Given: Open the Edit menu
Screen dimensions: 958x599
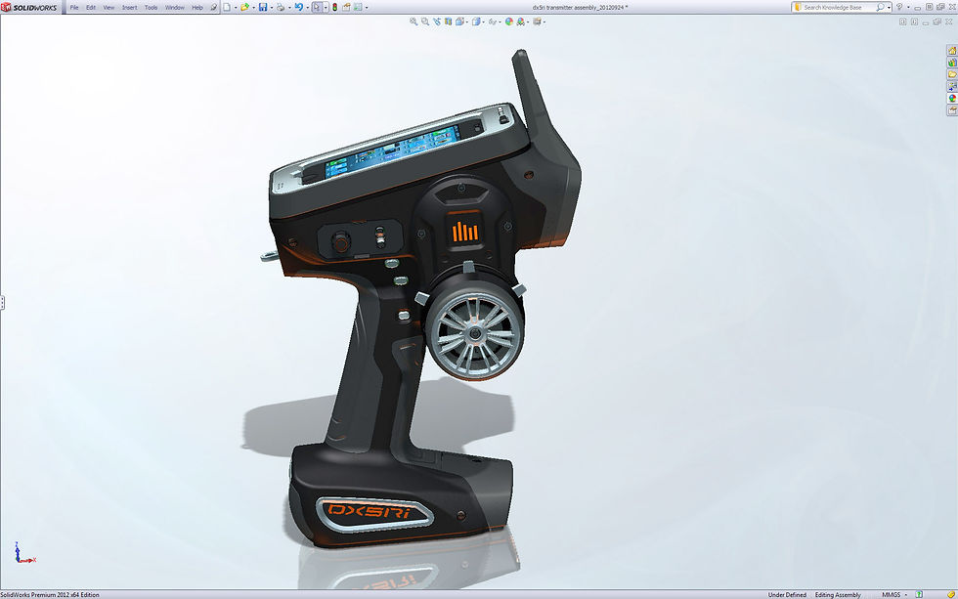Looking at the screenshot, I should pyautogui.click(x=90, y=7).
